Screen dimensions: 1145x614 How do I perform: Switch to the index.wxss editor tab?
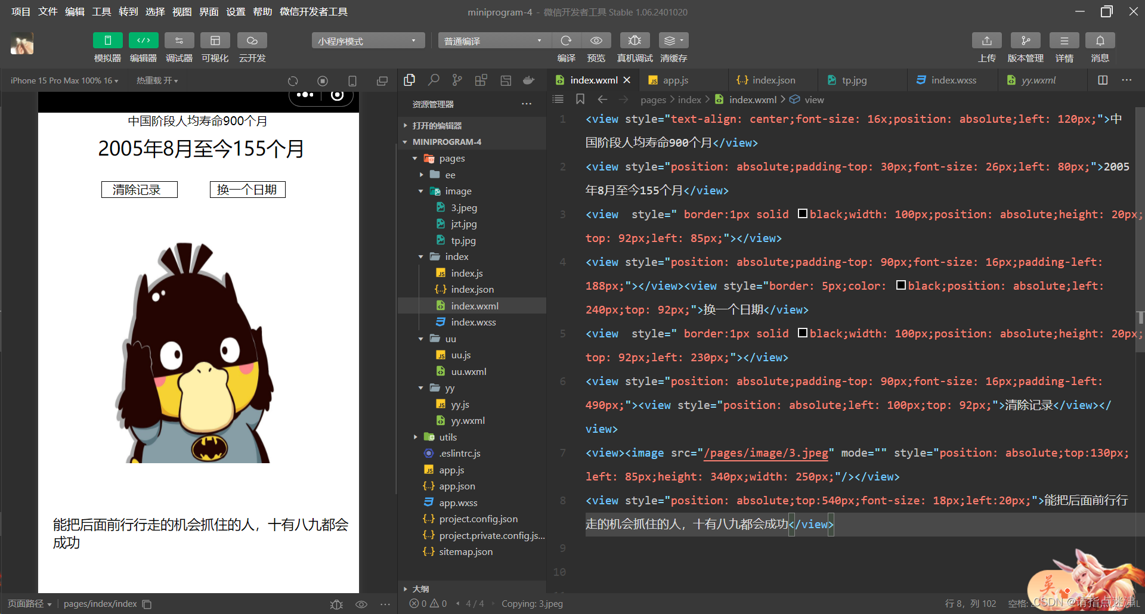pos(954,80)
